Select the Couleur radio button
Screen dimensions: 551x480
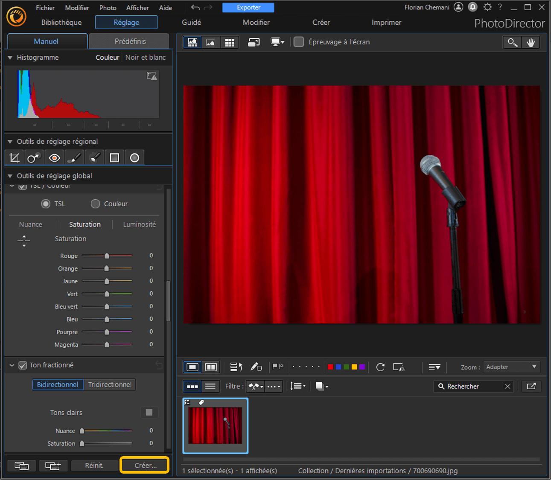click(96, 204)
